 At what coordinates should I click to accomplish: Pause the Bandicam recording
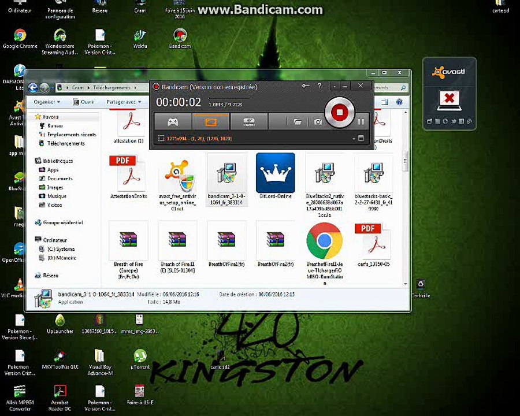[x=361, y=122]
